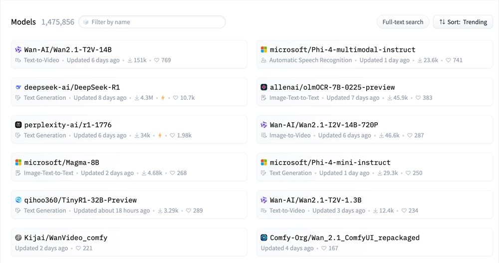
Task: Click the Image-to-Video icon on Wan2.1-I2V-14B-720P card
Action: coord(264,135)
